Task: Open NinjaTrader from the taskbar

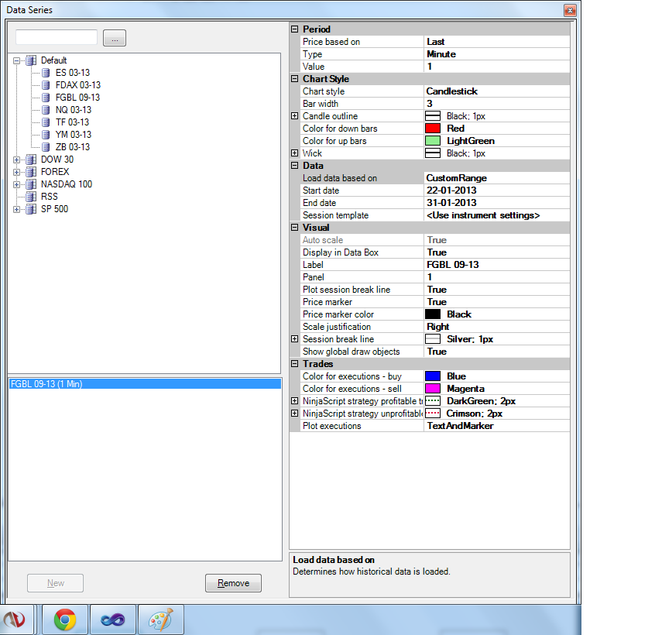Action: 15,620
